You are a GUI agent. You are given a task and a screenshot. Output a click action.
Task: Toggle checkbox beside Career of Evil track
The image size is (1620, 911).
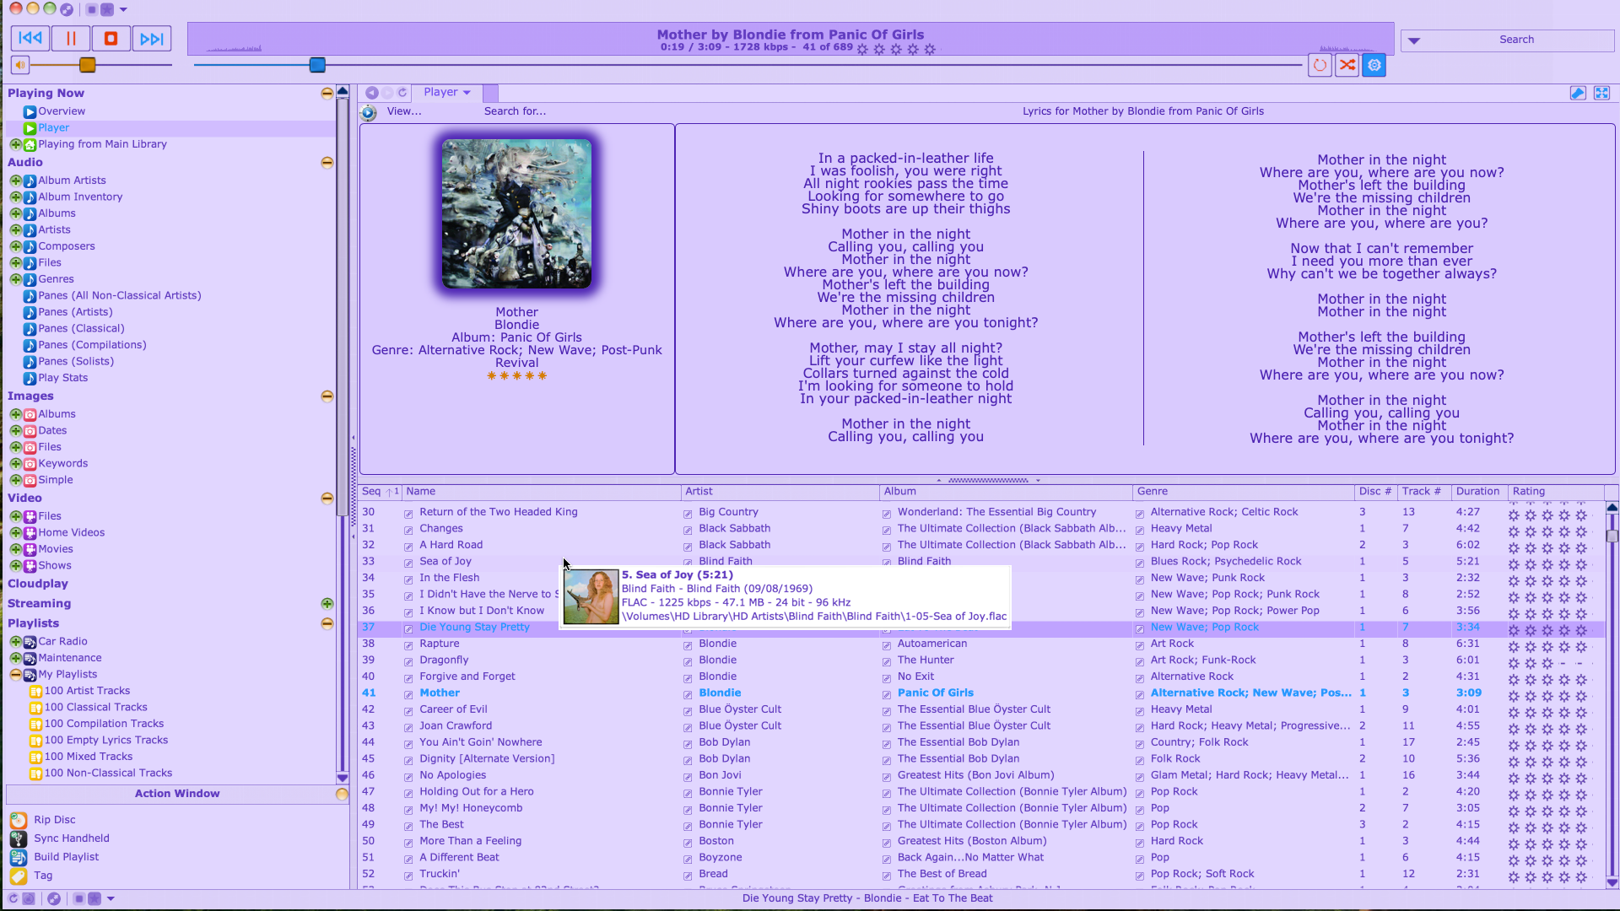[x=408, y=710]
